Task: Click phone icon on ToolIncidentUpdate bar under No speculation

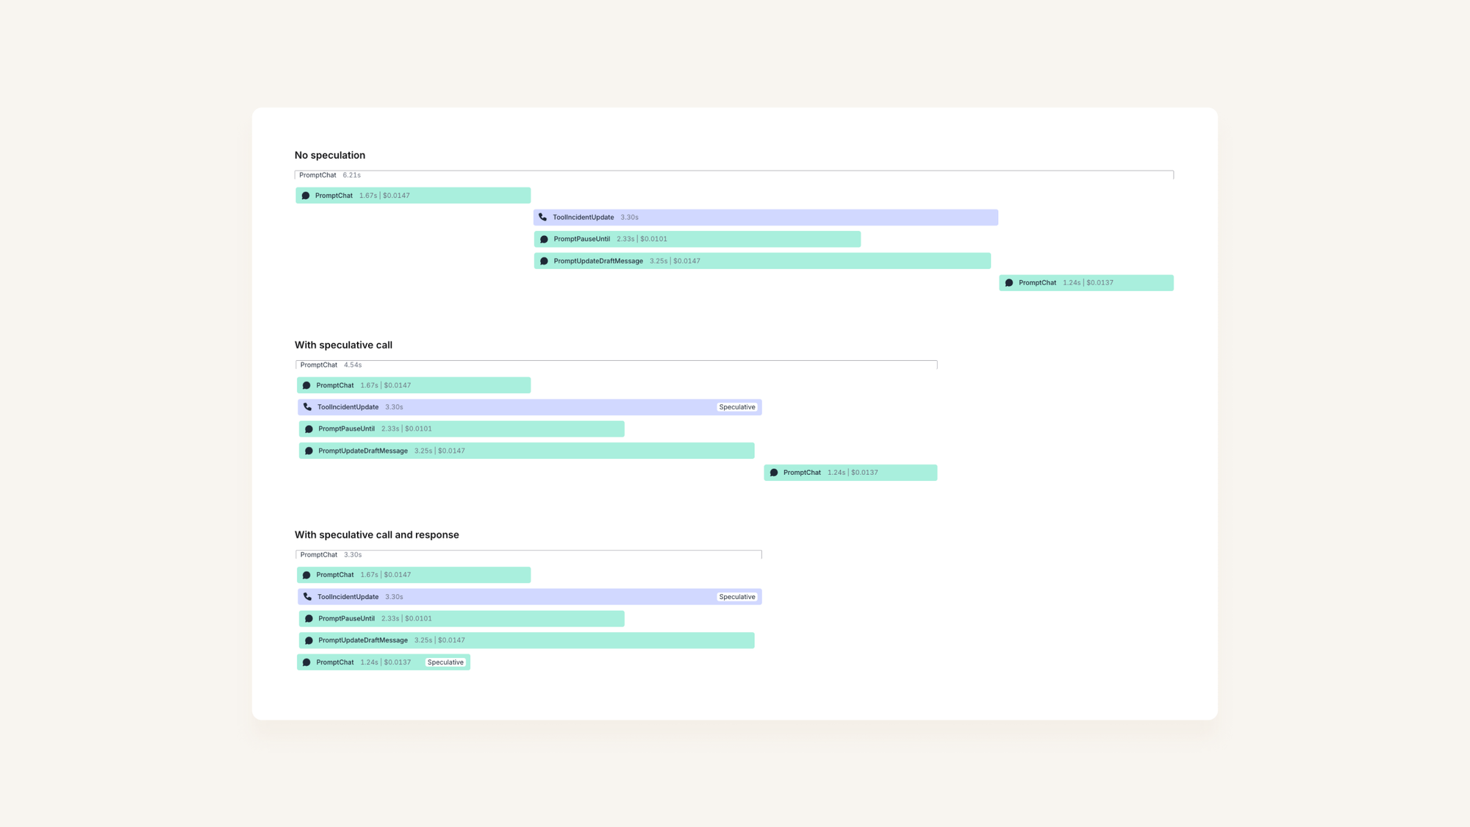Action: click(x=542, y=217)
